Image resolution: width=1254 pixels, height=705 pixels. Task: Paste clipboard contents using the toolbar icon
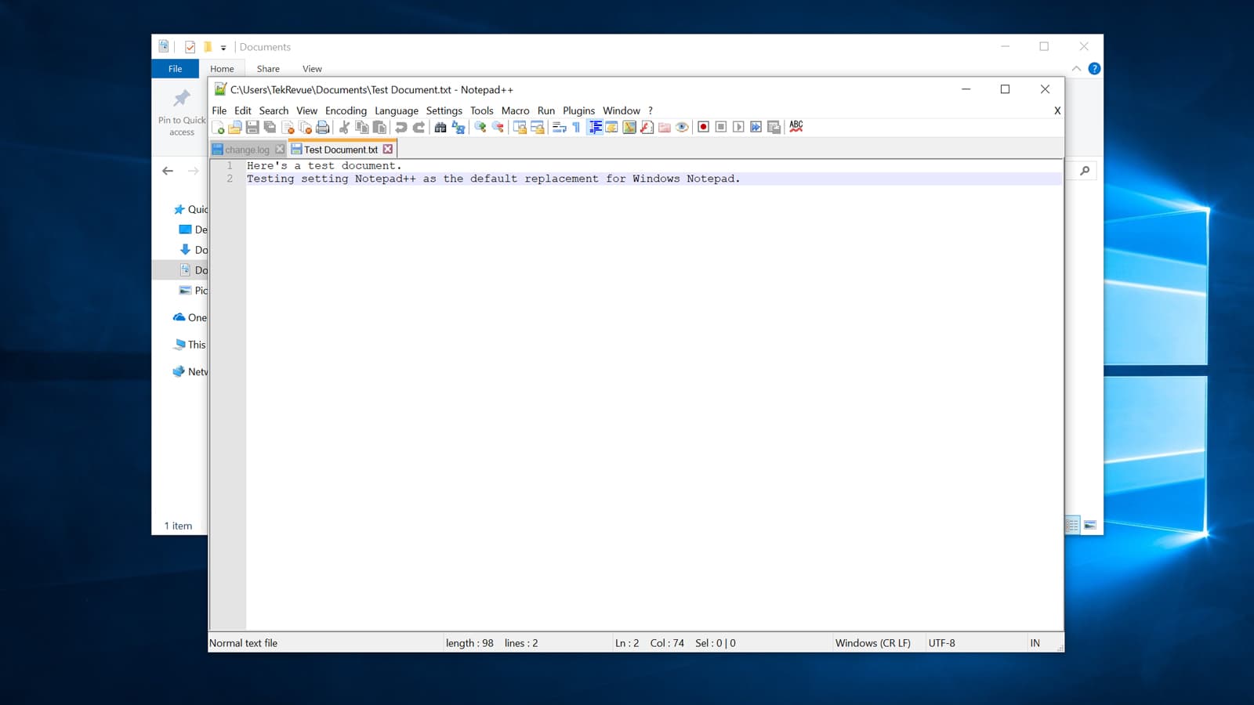pos(379,127)
